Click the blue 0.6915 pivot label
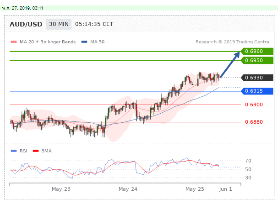The width and height of the screenshot is (278, 204). tap(257, 91)
